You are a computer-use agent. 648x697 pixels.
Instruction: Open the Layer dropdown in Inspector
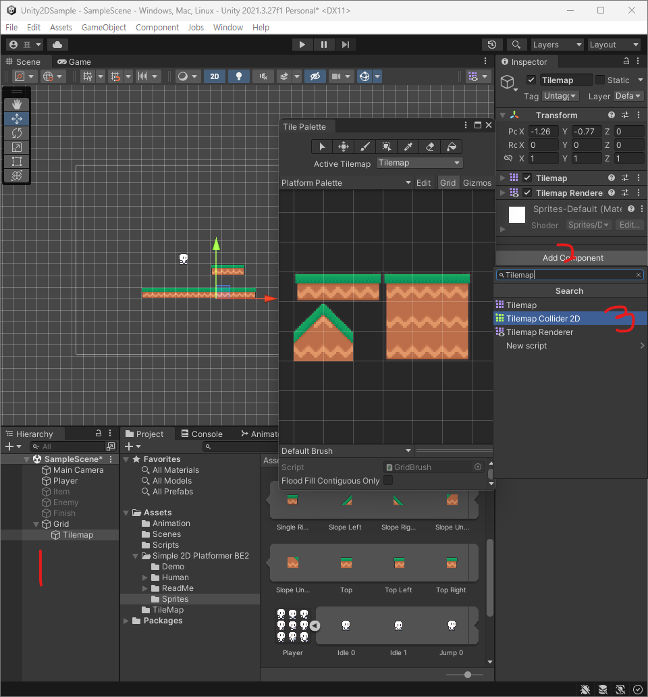(x=628, y=96)
